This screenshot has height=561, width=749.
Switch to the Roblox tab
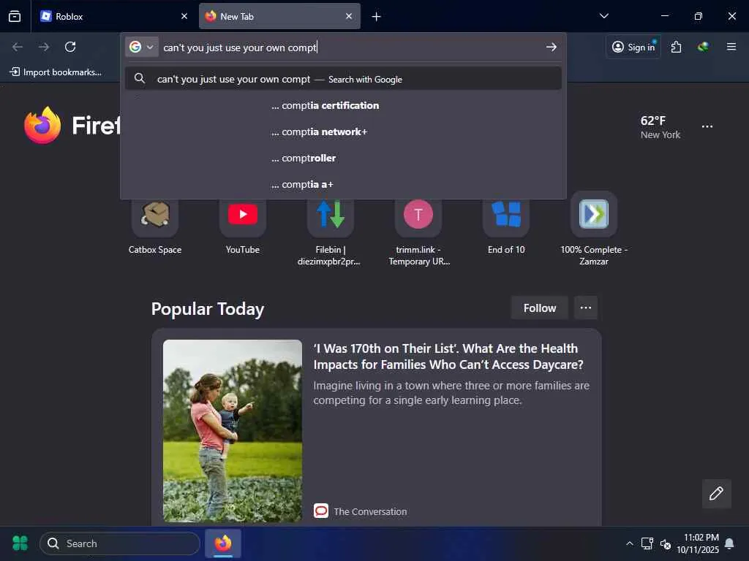(x=114, y=16)
